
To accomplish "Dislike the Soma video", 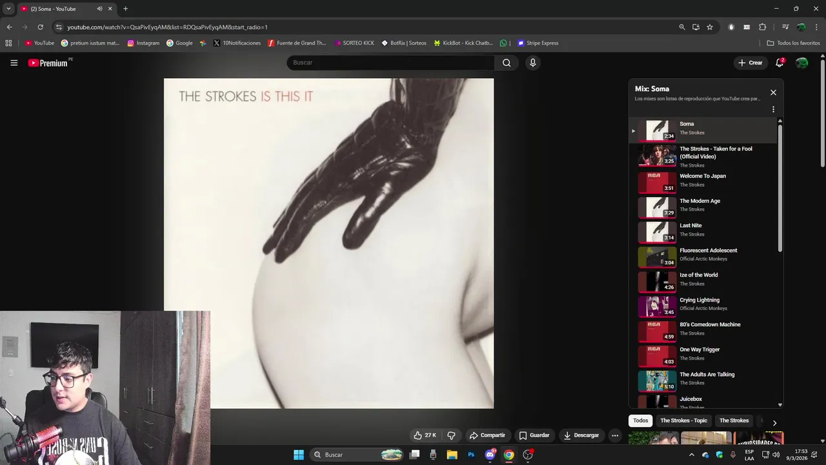I will click(x=452, y=435).
